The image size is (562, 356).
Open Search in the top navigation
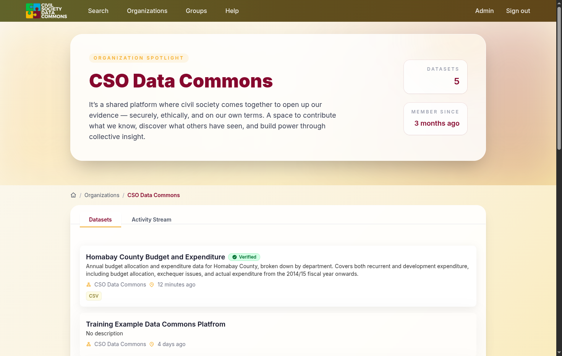(98, 11)
